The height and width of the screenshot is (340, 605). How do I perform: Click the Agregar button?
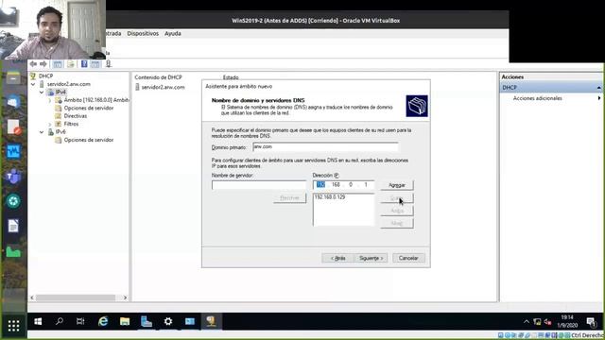coord(397,185)
